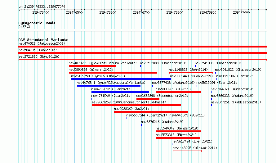Click the nsv4073229 gnomADStructuralVariants label

(103, 63)
